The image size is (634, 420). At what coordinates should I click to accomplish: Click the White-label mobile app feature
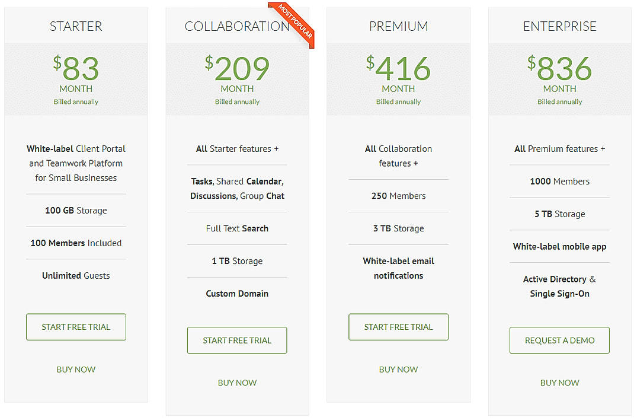pyautogui.click(x=559, y=246)
